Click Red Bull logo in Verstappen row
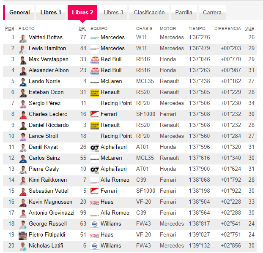 pyautogui.click(x=95, y=60)
